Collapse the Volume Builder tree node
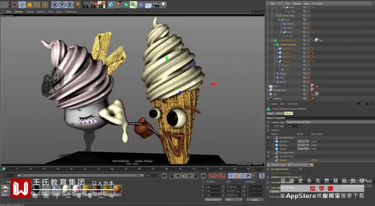Image resolution: width=375 pixels, height=206 pixels. coord(274,45)
